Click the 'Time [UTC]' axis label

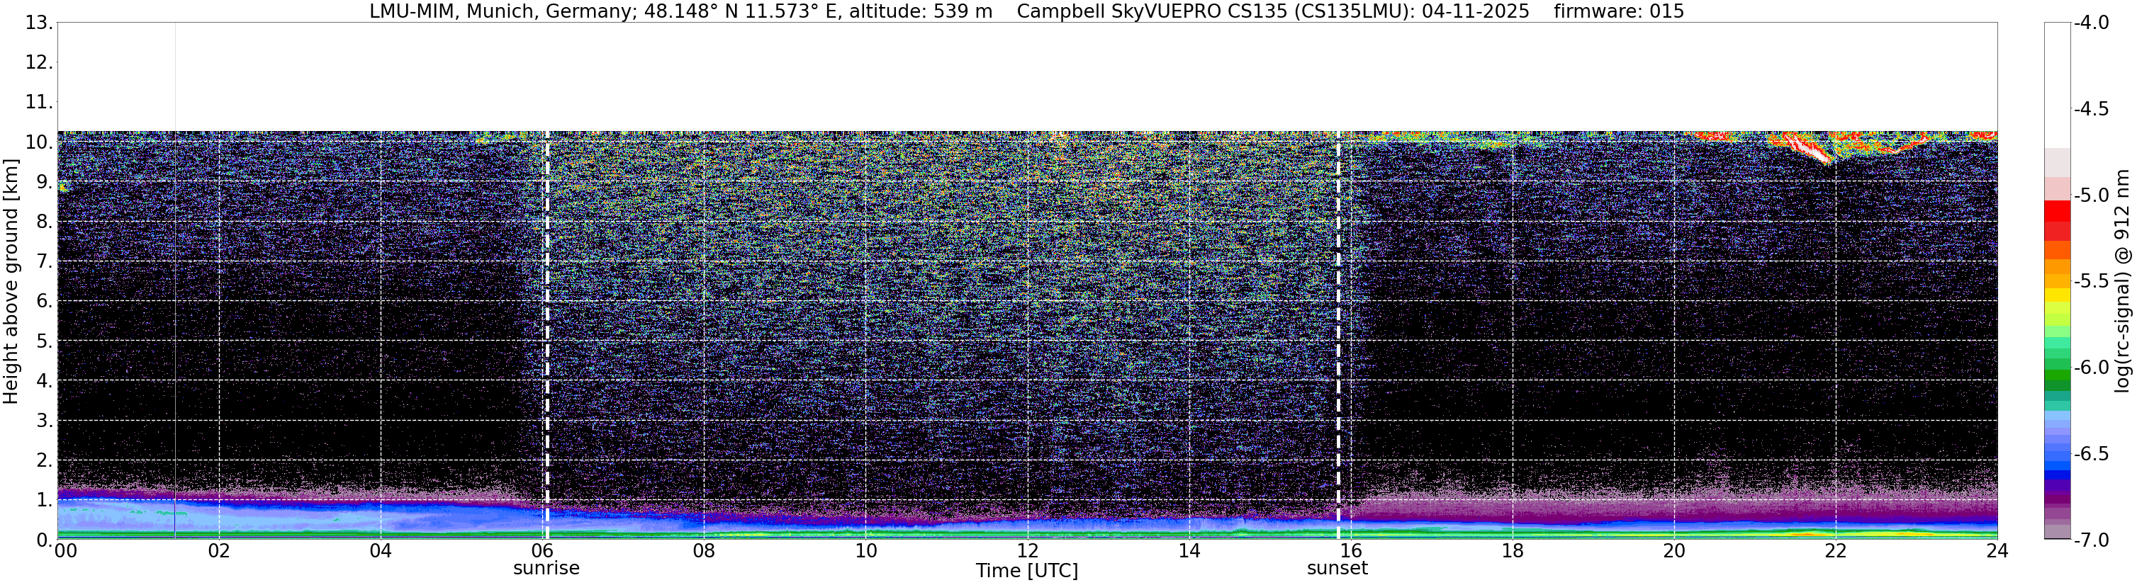click(1027, 571)
